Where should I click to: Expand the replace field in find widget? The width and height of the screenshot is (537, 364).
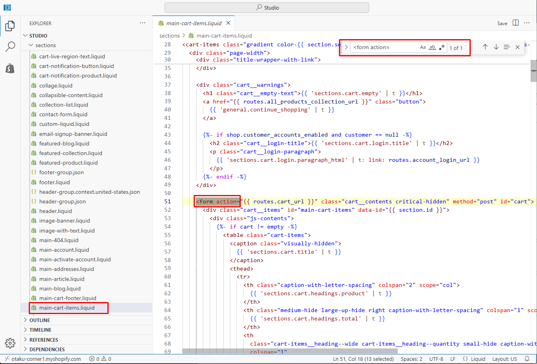[x=346, y=47]
